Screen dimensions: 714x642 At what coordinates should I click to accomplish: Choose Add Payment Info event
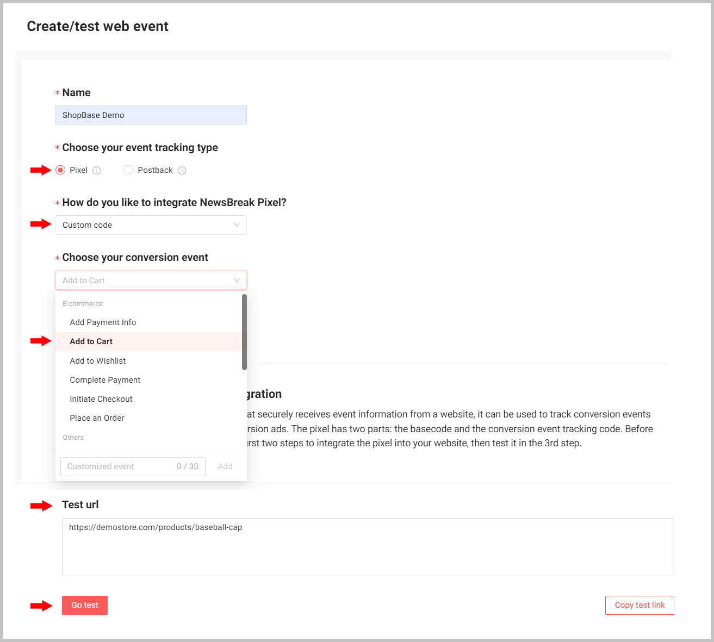click(103, 322)
